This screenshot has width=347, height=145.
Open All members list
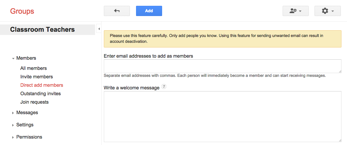tap(33, 68)
